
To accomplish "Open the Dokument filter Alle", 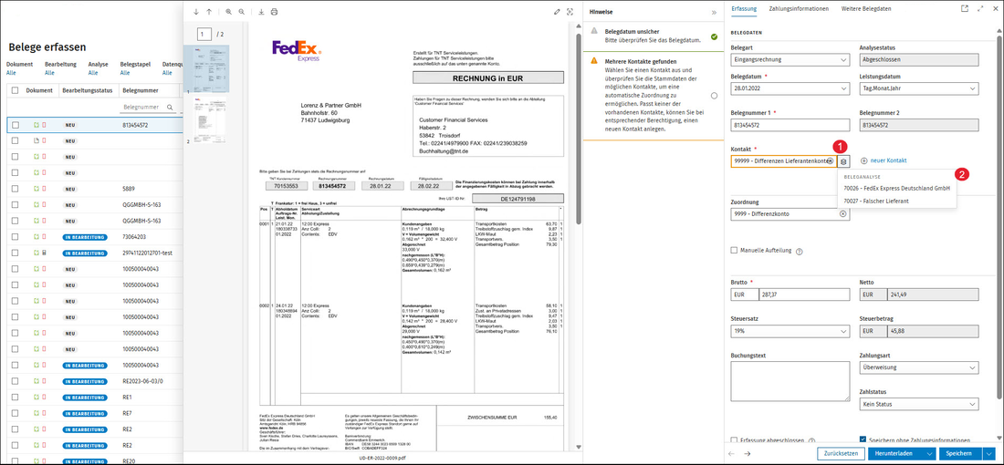I will (11, 73).
